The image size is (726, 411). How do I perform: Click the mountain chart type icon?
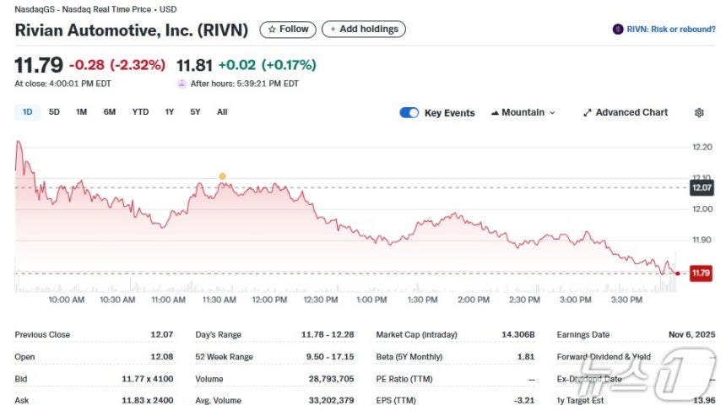[495, 112]
